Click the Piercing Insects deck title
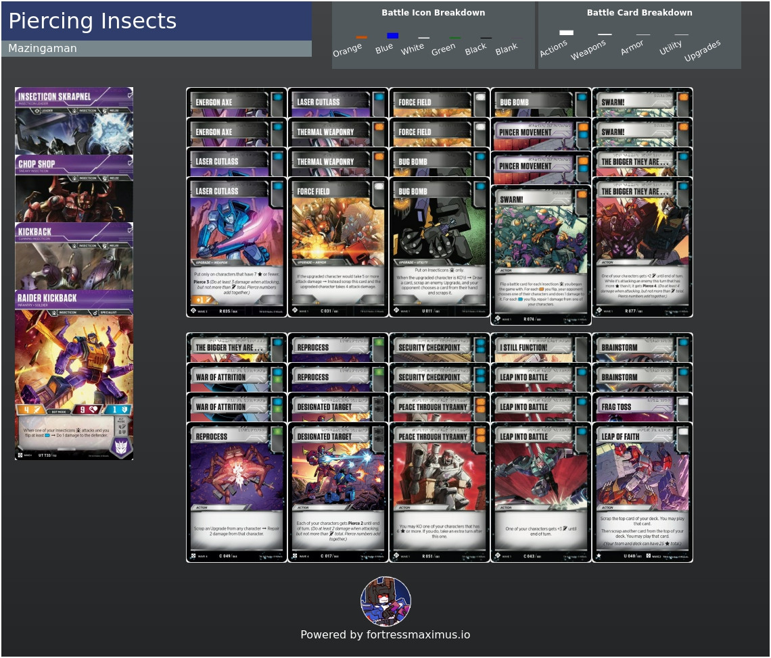This screenshot has width=771, height=658. click(x=93, y=21)
